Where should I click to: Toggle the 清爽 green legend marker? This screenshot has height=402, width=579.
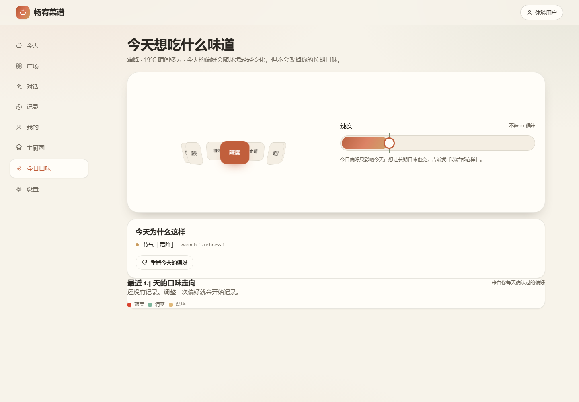click(150, 305)
